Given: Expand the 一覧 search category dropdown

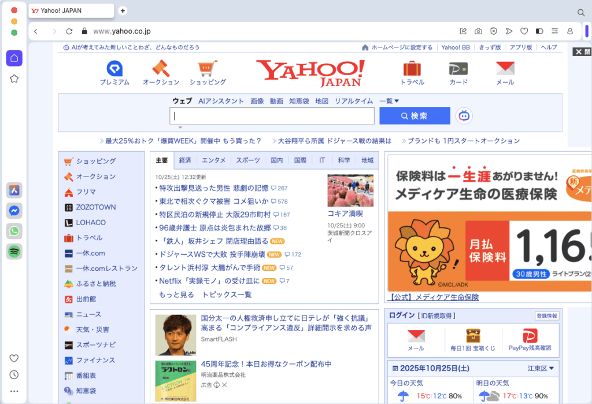Looking at the screenshot, I should pyautogui.click(x=389, y=101).
